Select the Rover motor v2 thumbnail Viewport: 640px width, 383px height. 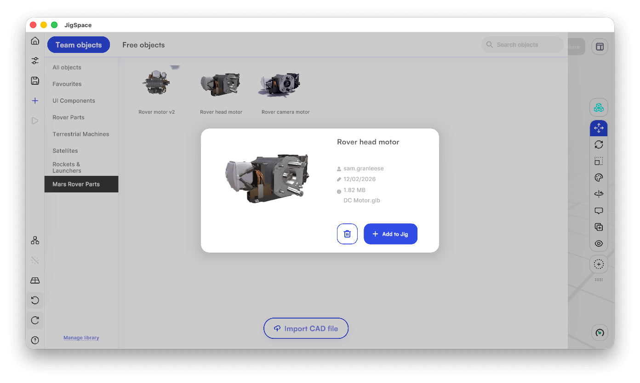[x=157, y=84]
